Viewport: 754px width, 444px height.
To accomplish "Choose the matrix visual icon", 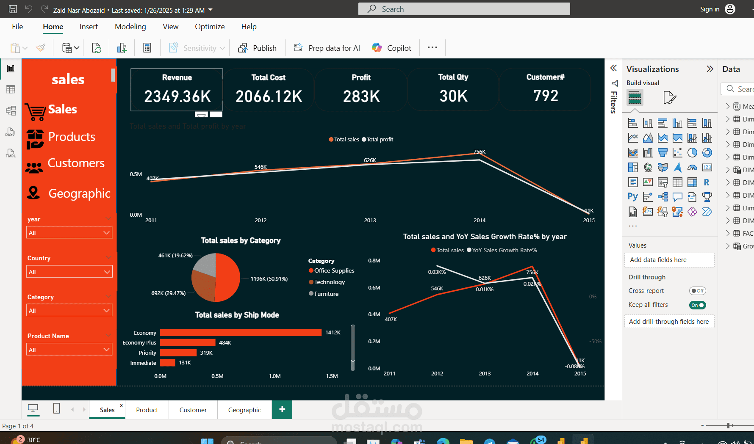I will (692, 182).
